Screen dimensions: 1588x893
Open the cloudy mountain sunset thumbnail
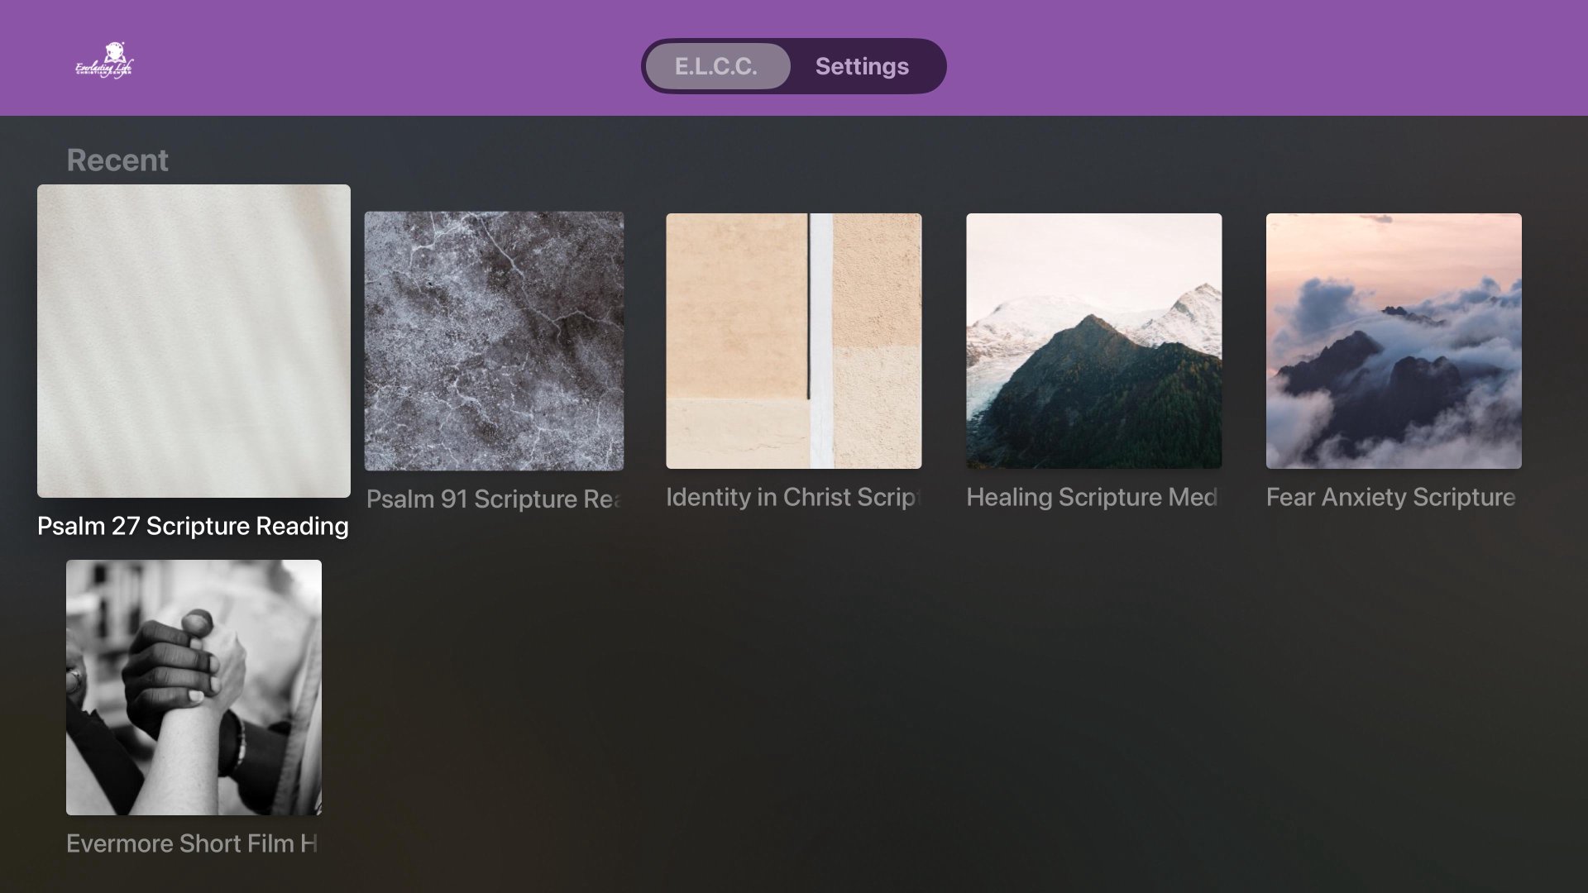tap(1393, 341)
